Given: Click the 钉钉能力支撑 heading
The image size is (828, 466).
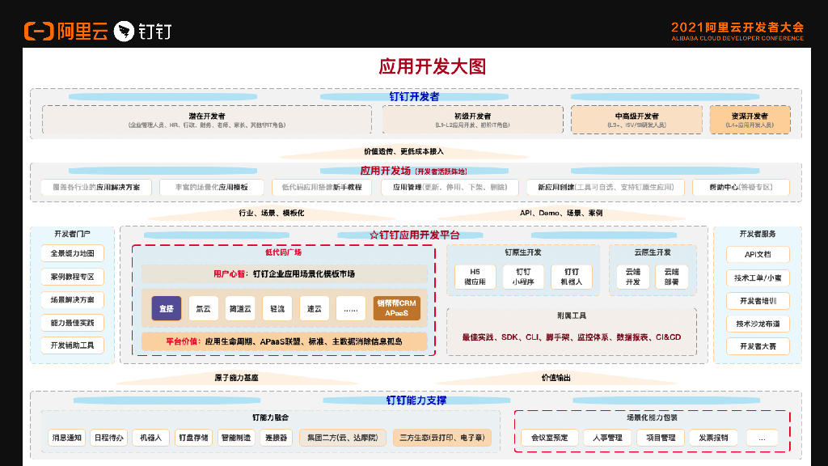Looking at the screenshot, I should [416, 400].
